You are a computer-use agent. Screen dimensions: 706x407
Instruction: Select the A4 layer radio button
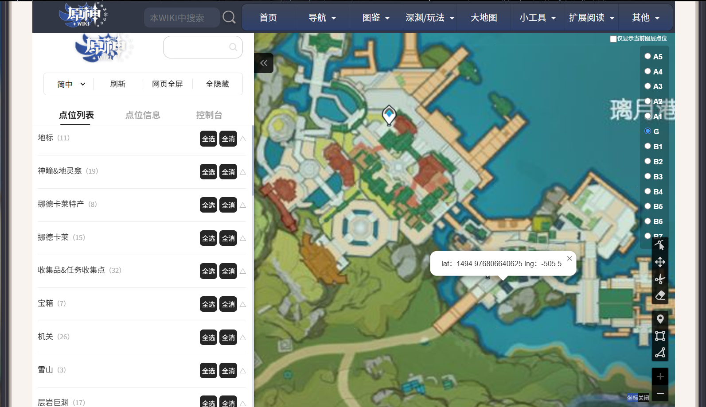click(x=647, y=71)
